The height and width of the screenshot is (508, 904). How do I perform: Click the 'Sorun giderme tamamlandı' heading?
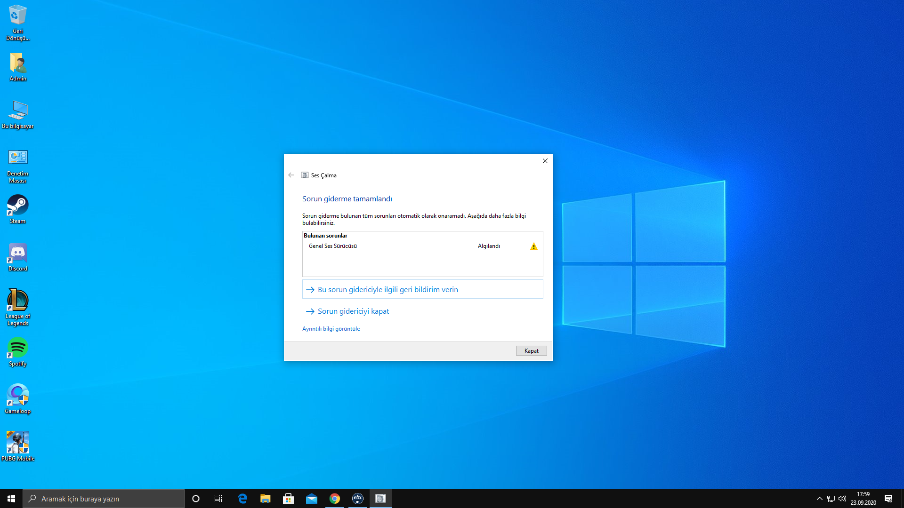[347, 199]
